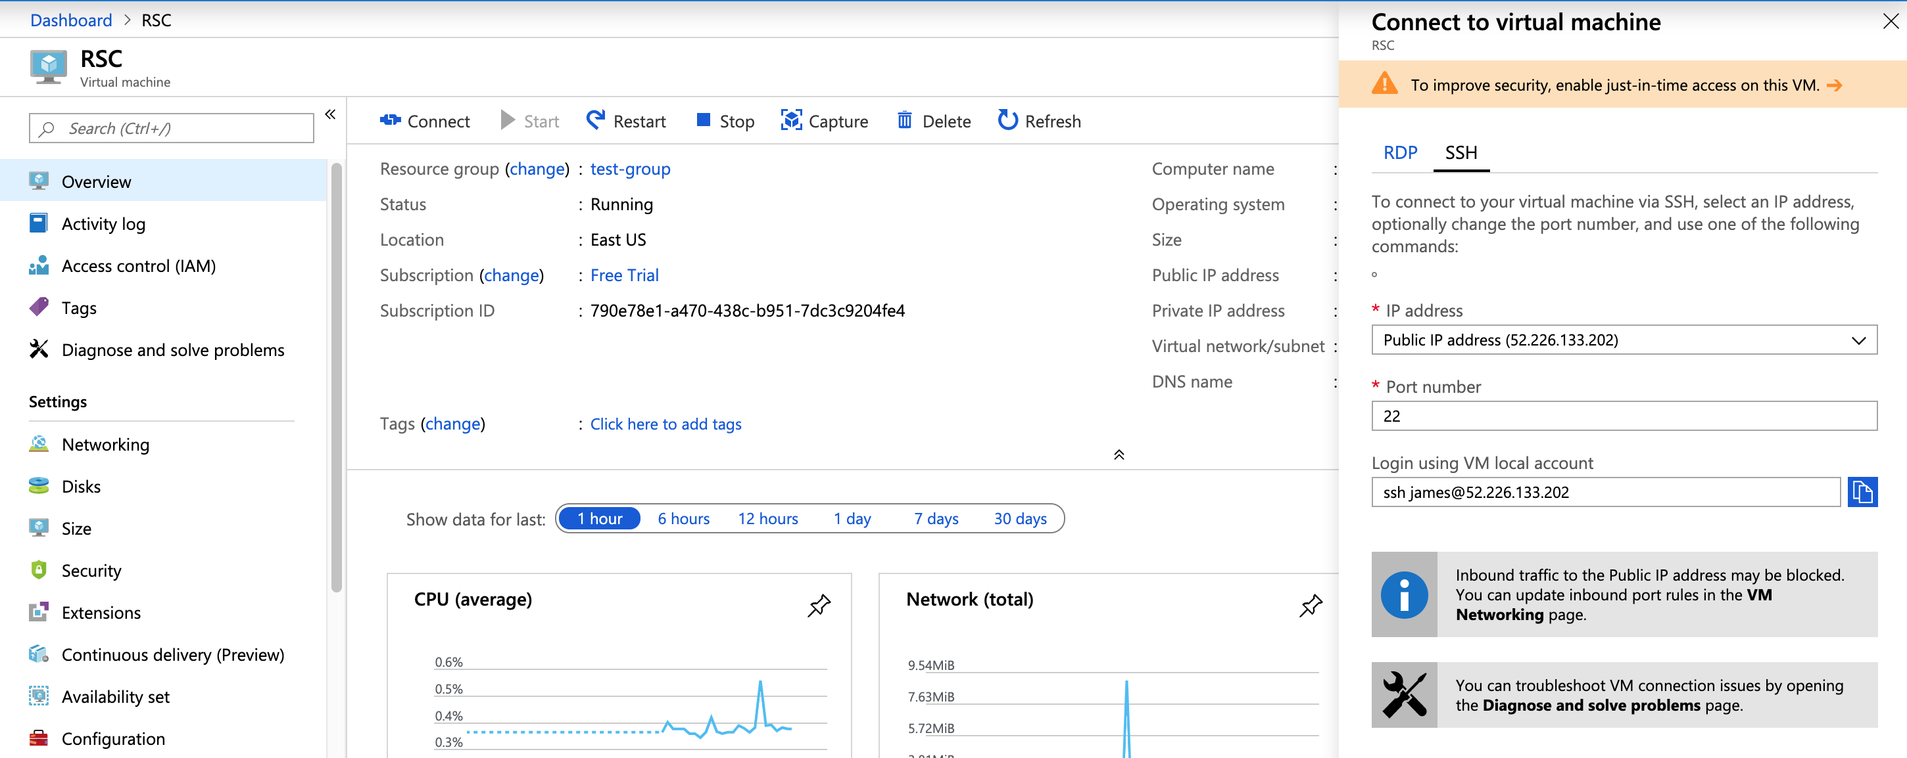The width and height of the screenshot is (1907, 758).
Task: Open the test-group resource group
Action: (630, 169)
